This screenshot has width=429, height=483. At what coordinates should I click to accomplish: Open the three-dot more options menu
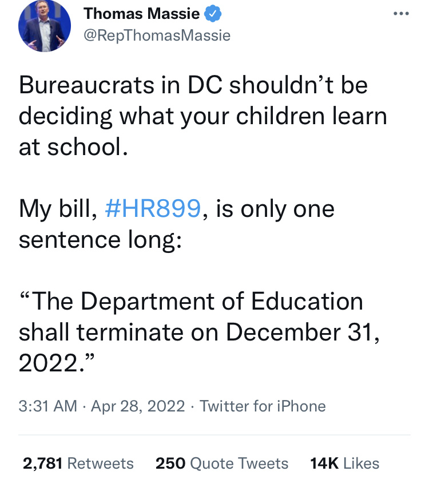402,13
